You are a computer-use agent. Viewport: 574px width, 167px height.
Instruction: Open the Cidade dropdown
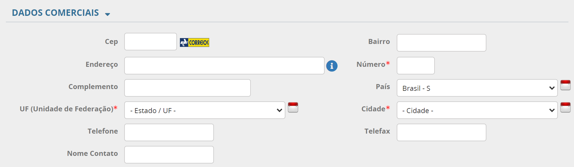point(477,110)
